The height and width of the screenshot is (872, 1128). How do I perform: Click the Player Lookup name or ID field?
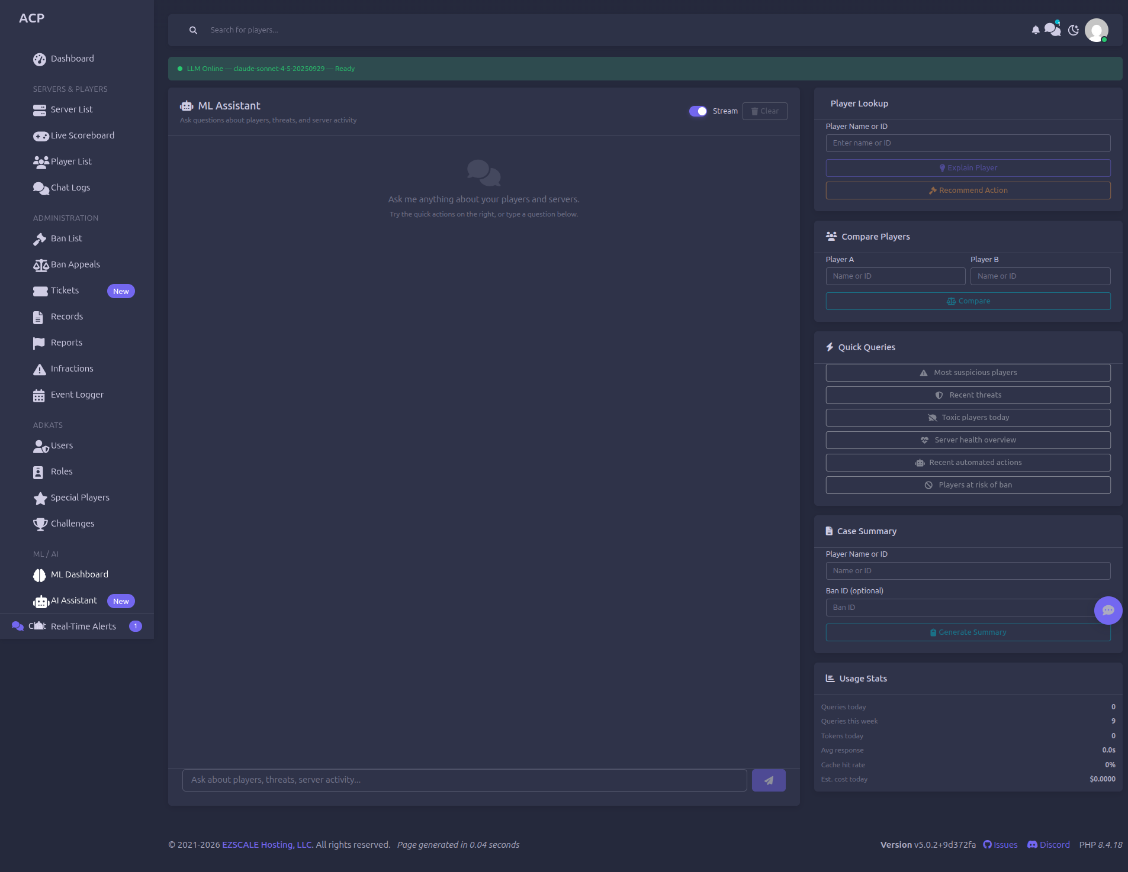pos(968,143)
